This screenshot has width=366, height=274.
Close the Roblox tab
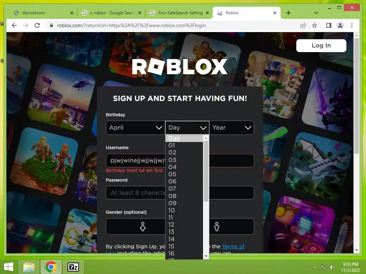click(x=275, y=13)
